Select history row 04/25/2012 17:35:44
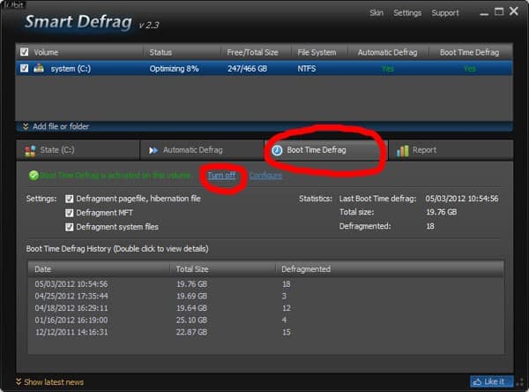 (x=266, y=296)
